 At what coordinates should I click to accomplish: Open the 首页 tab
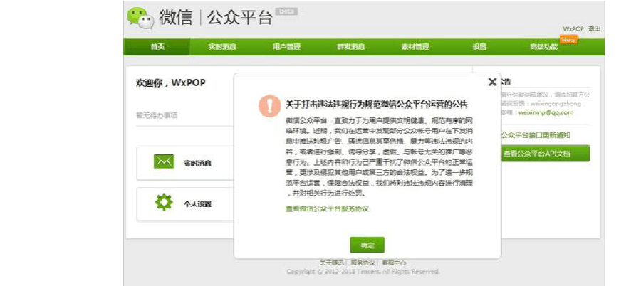click(157, 47)
